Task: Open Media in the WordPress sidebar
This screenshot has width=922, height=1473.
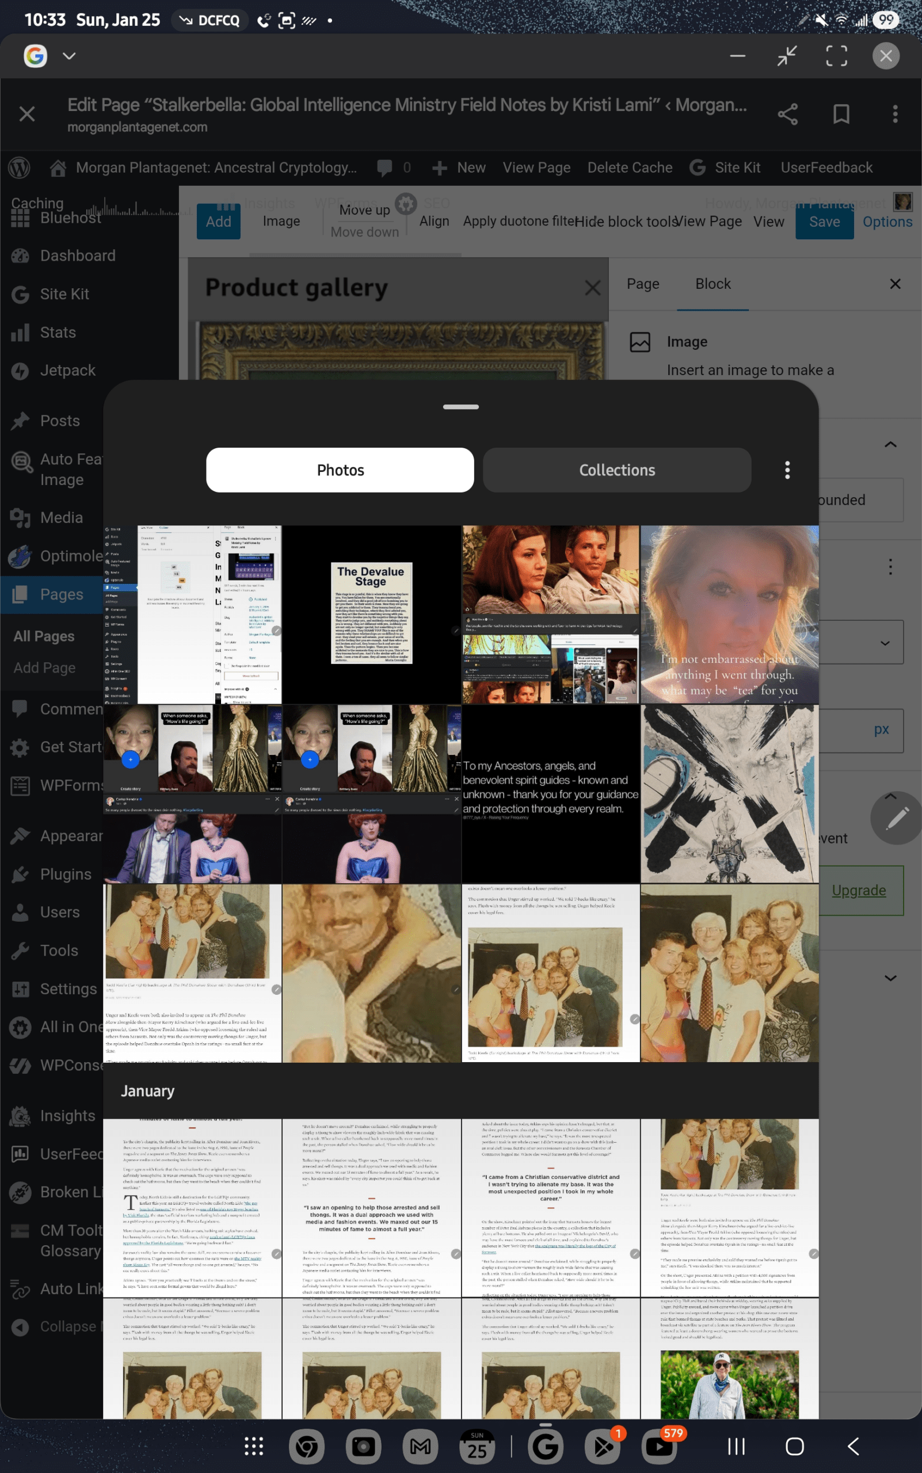Action: tap(61, 518)
